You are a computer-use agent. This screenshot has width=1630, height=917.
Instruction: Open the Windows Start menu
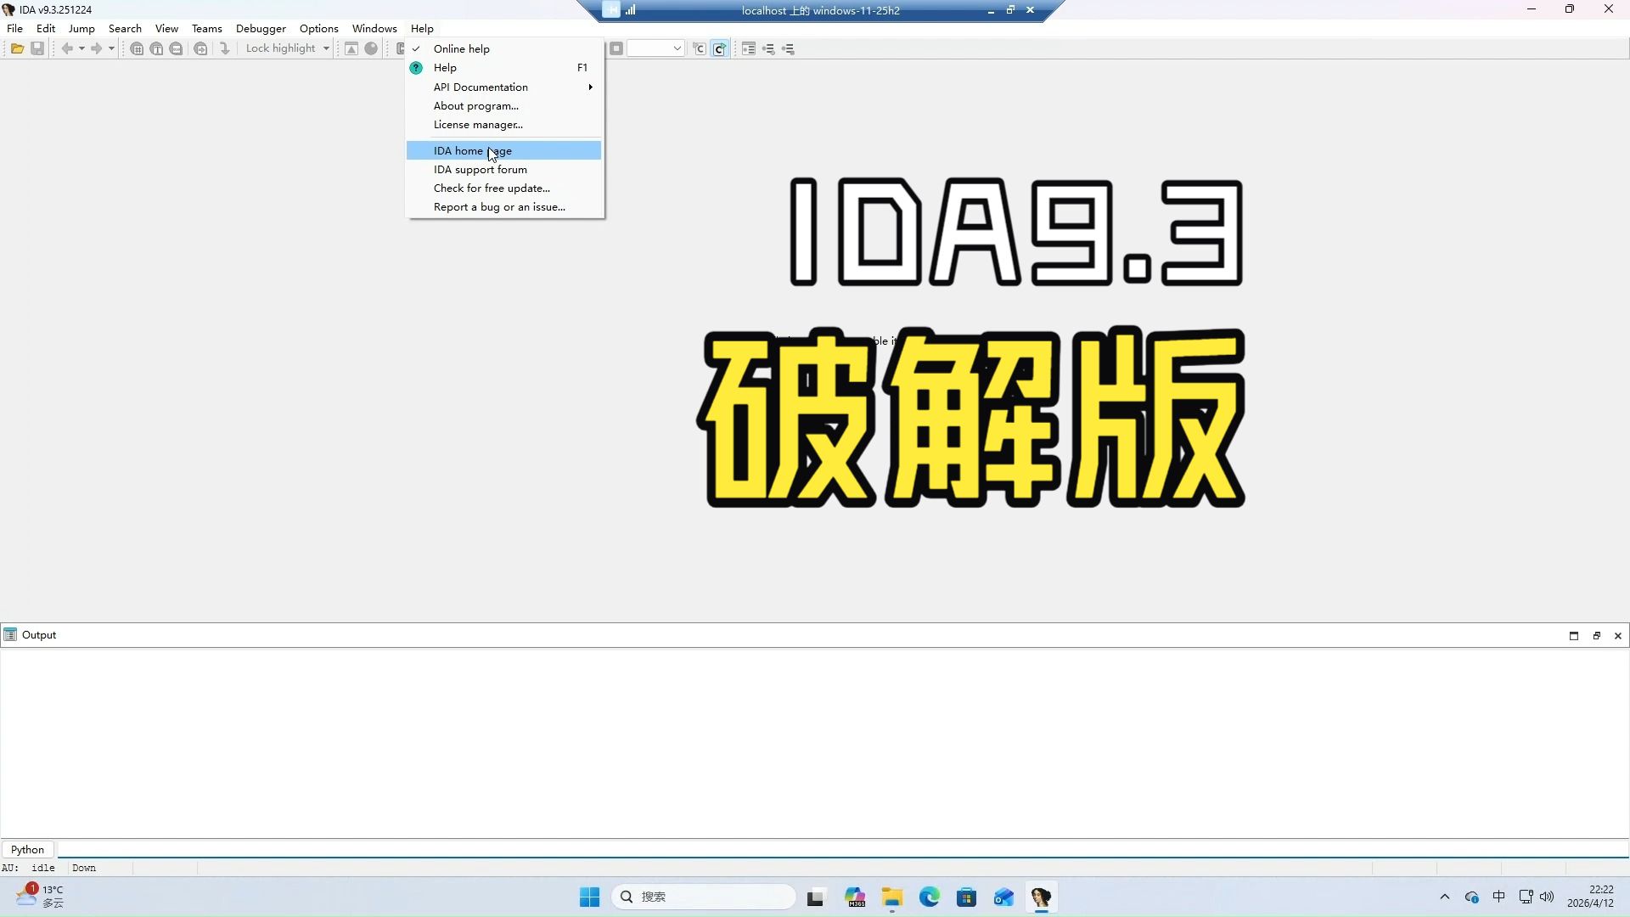(x=589, y=897)
